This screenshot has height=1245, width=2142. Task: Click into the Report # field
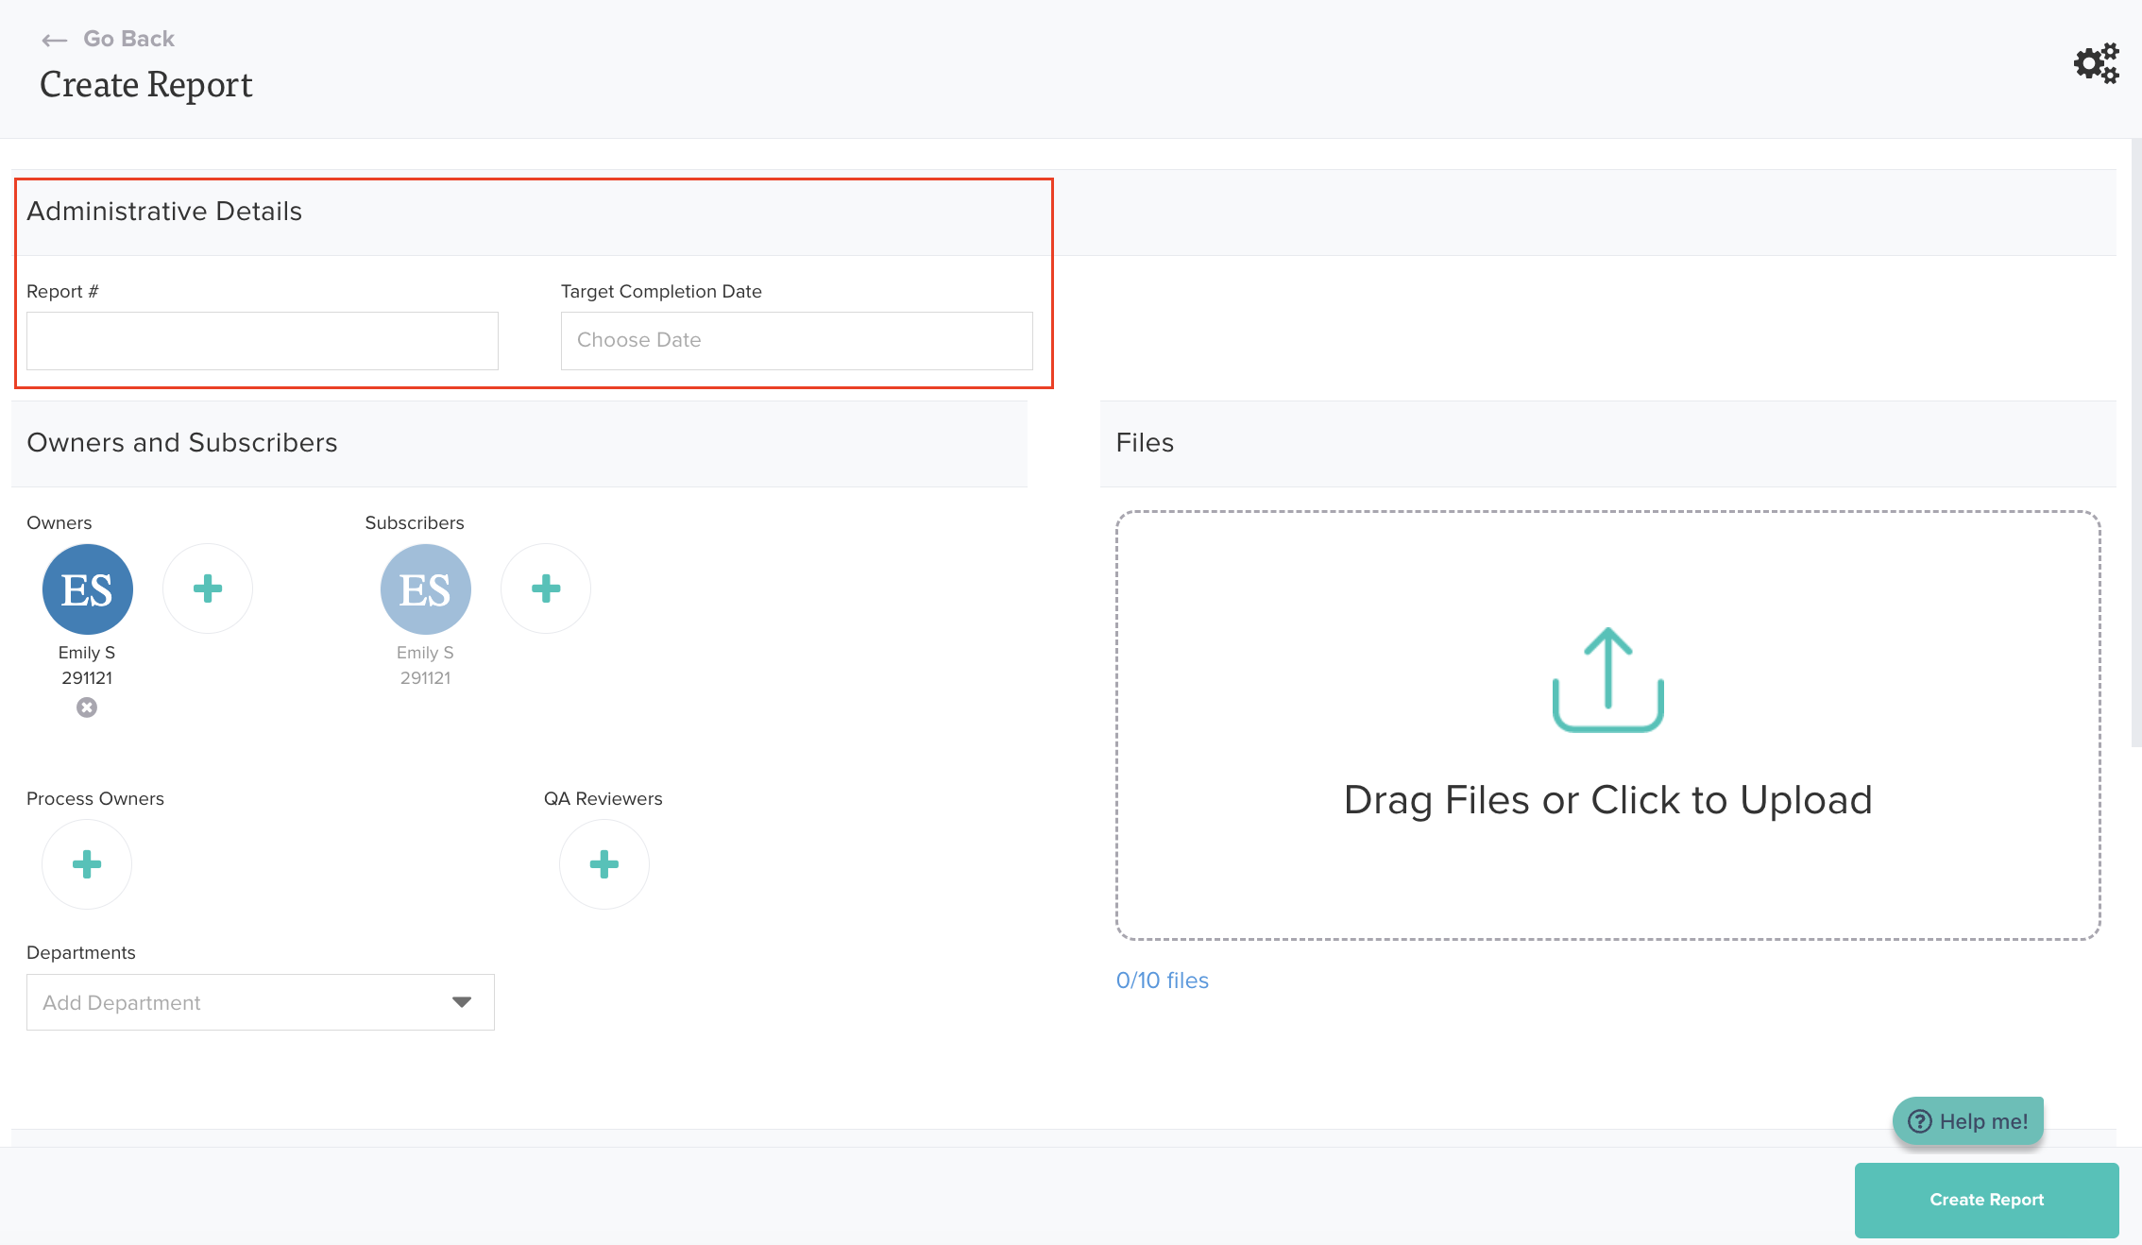[x=262, y=340]
